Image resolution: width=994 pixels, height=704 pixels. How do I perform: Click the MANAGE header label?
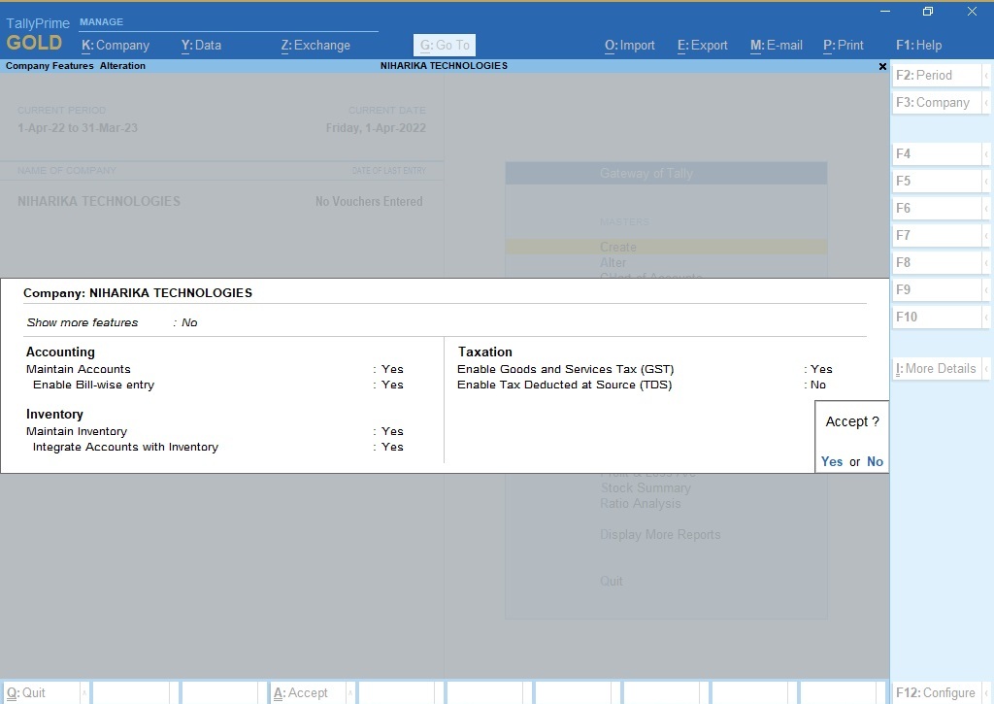tap(101, 21)
